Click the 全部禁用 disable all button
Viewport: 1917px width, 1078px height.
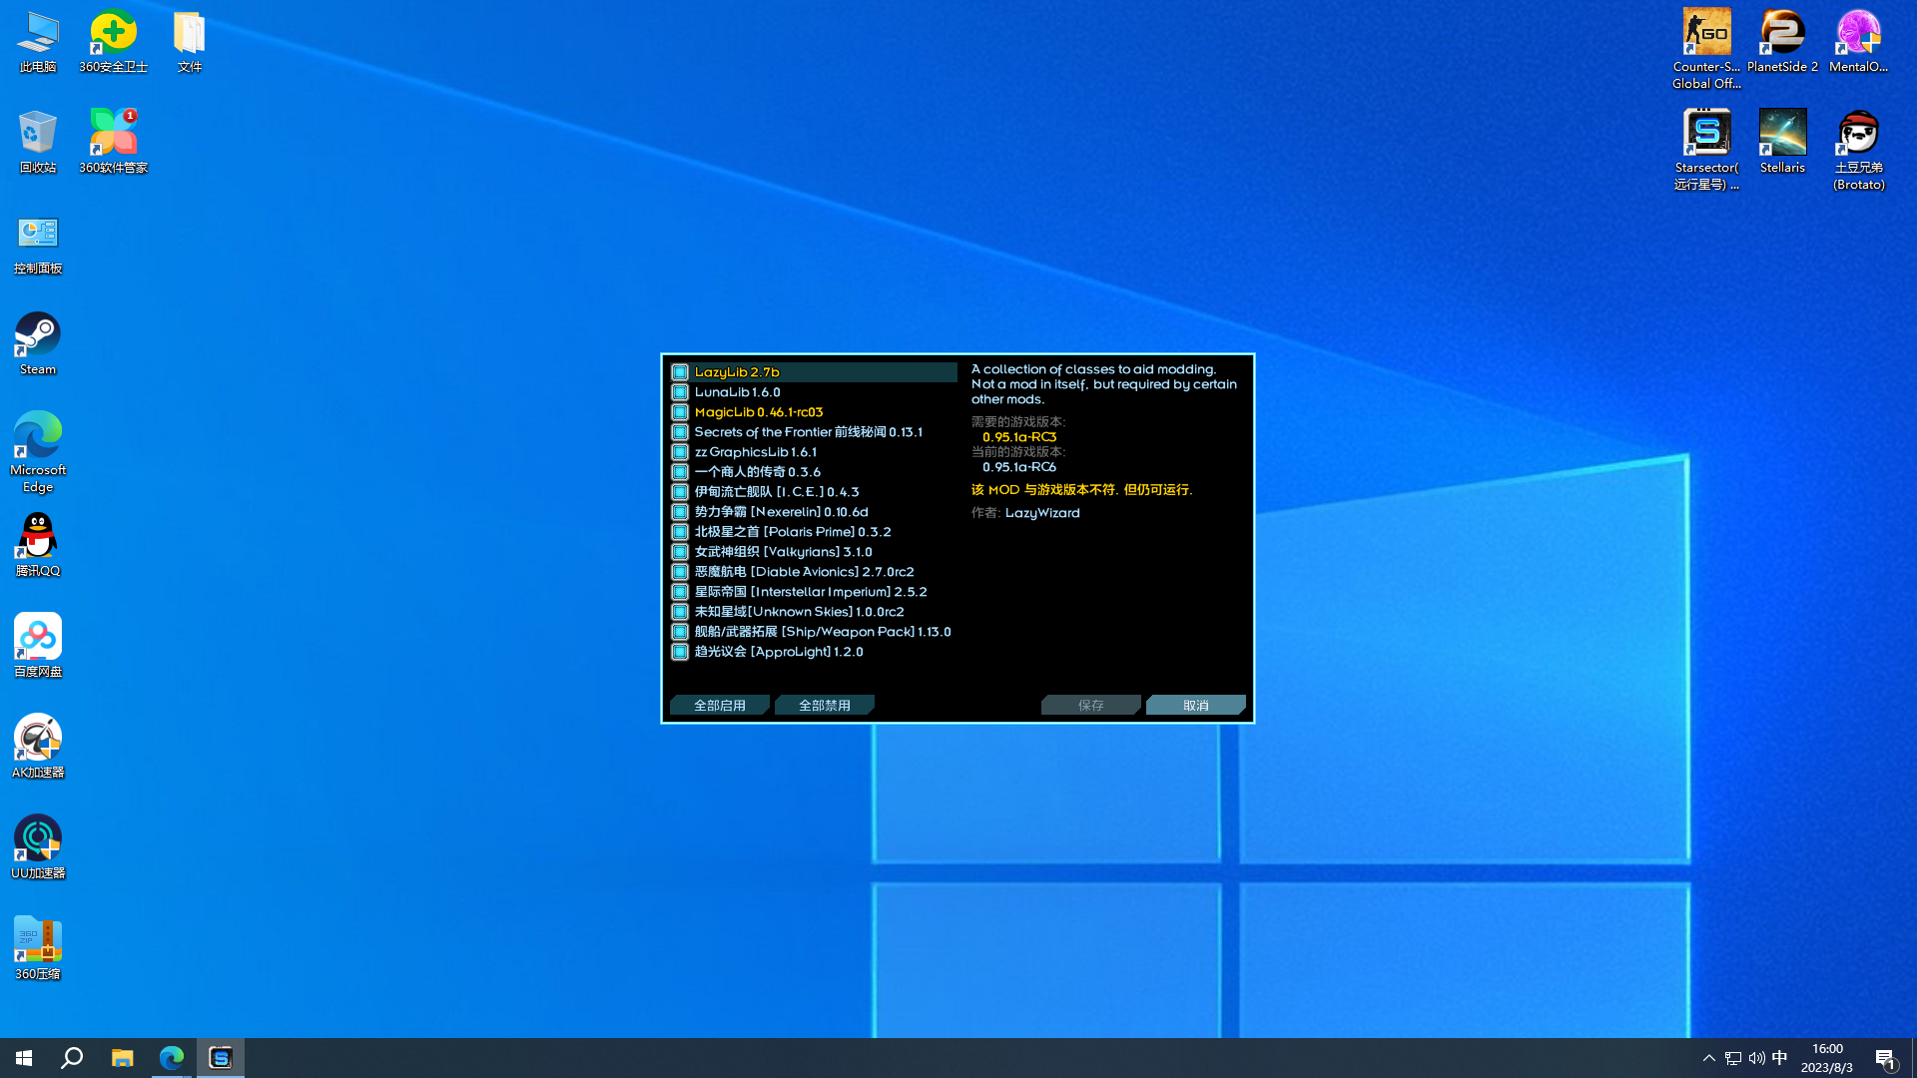click(824, 706)
